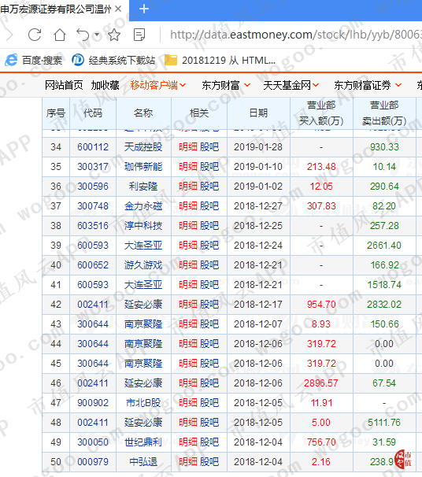422x477 pixels.
Task: Open the undo history dropdown arrow
Action: pyautogui.click(x=97, y=35)
